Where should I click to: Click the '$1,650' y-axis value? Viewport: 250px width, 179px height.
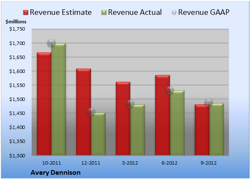click(17, 57)
